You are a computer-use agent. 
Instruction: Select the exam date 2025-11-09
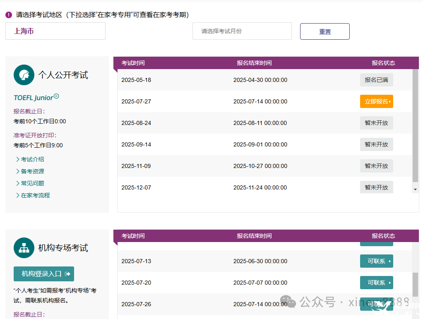136,166
